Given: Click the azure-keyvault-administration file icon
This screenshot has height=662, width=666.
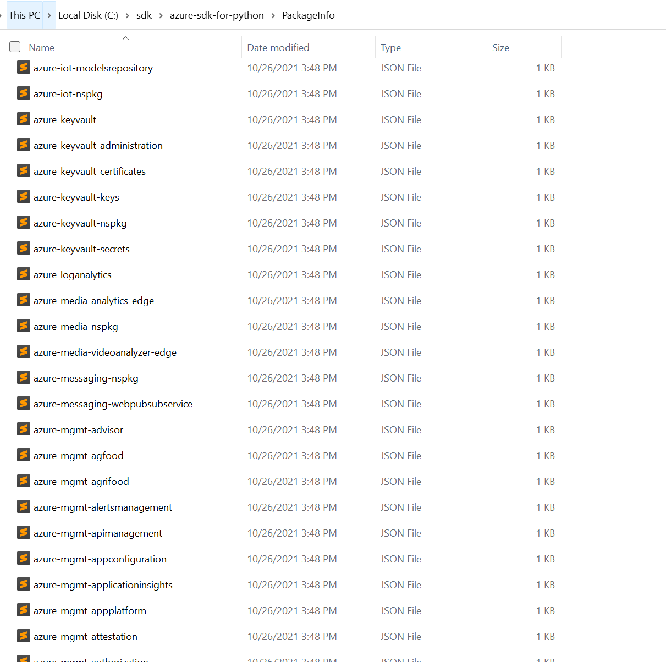Looking at the screenshot, I should pyautogui.click(x=24, y=145).
